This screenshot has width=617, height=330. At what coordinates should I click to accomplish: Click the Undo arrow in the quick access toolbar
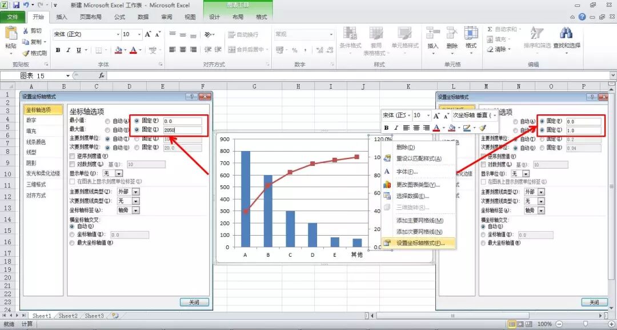26,5
